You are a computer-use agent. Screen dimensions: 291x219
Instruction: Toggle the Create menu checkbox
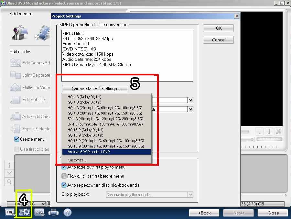pos(17,139)
